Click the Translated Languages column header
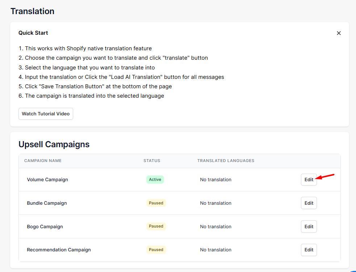The width and height of the screenshot is (356, 272). click(226, 161)
